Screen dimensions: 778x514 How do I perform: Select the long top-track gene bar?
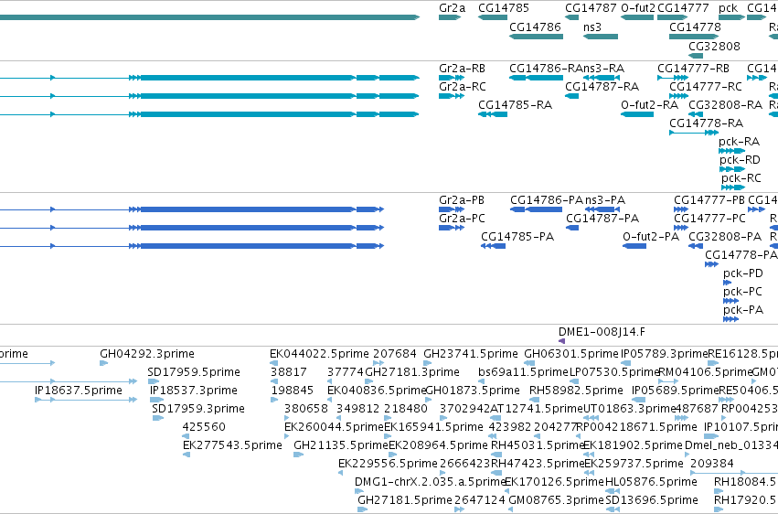point(210,17)
